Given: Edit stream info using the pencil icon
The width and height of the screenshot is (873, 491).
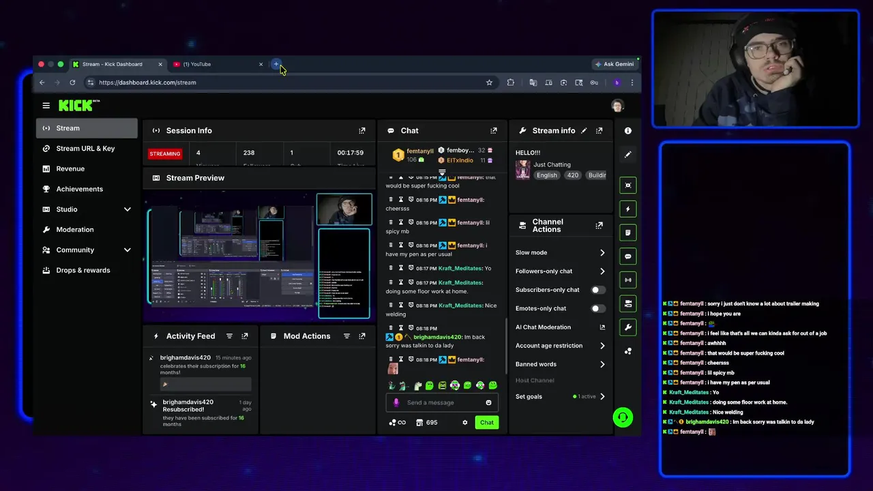Looking at the screenshot, I should [x=584, y=130].
